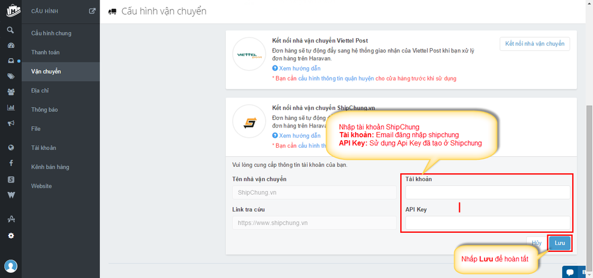Click Kết nối nhà vận chuyển for Viettel Post
The height and width of the screenshot is (278, 593).
coord(535,43)
